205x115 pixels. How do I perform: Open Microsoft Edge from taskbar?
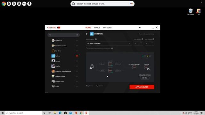(x=60, y=113)
